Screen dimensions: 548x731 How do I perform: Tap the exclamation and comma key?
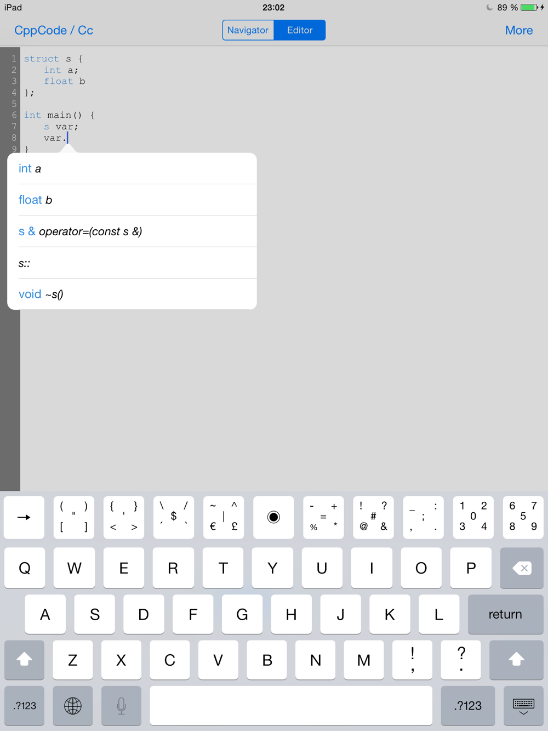coord(412,660)
